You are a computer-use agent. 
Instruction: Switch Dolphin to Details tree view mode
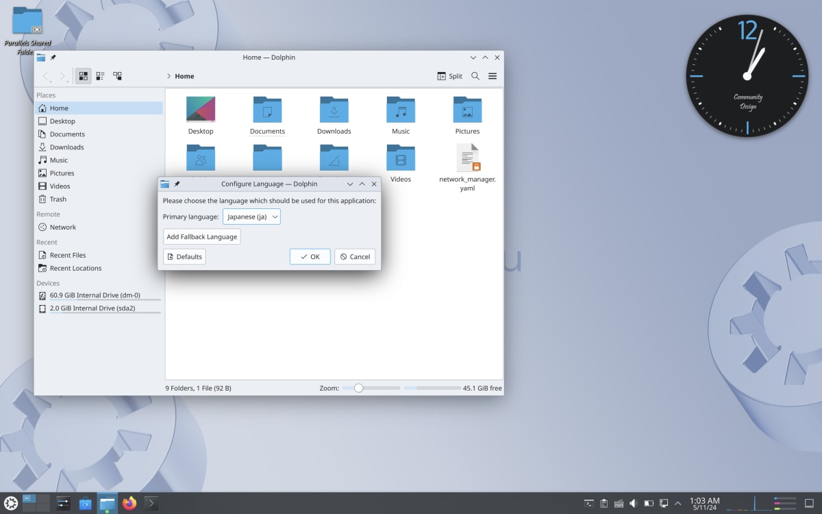tap(117, 76)
